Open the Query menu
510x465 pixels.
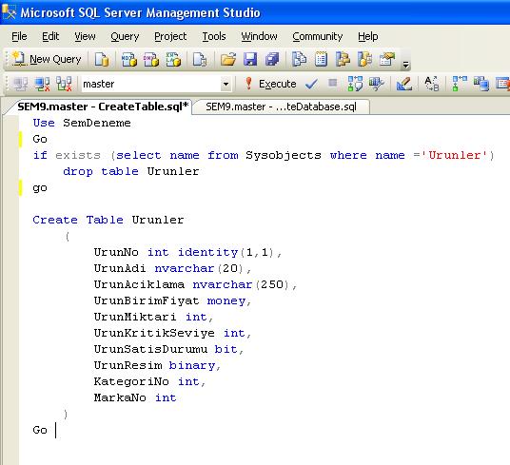point(125,36)
